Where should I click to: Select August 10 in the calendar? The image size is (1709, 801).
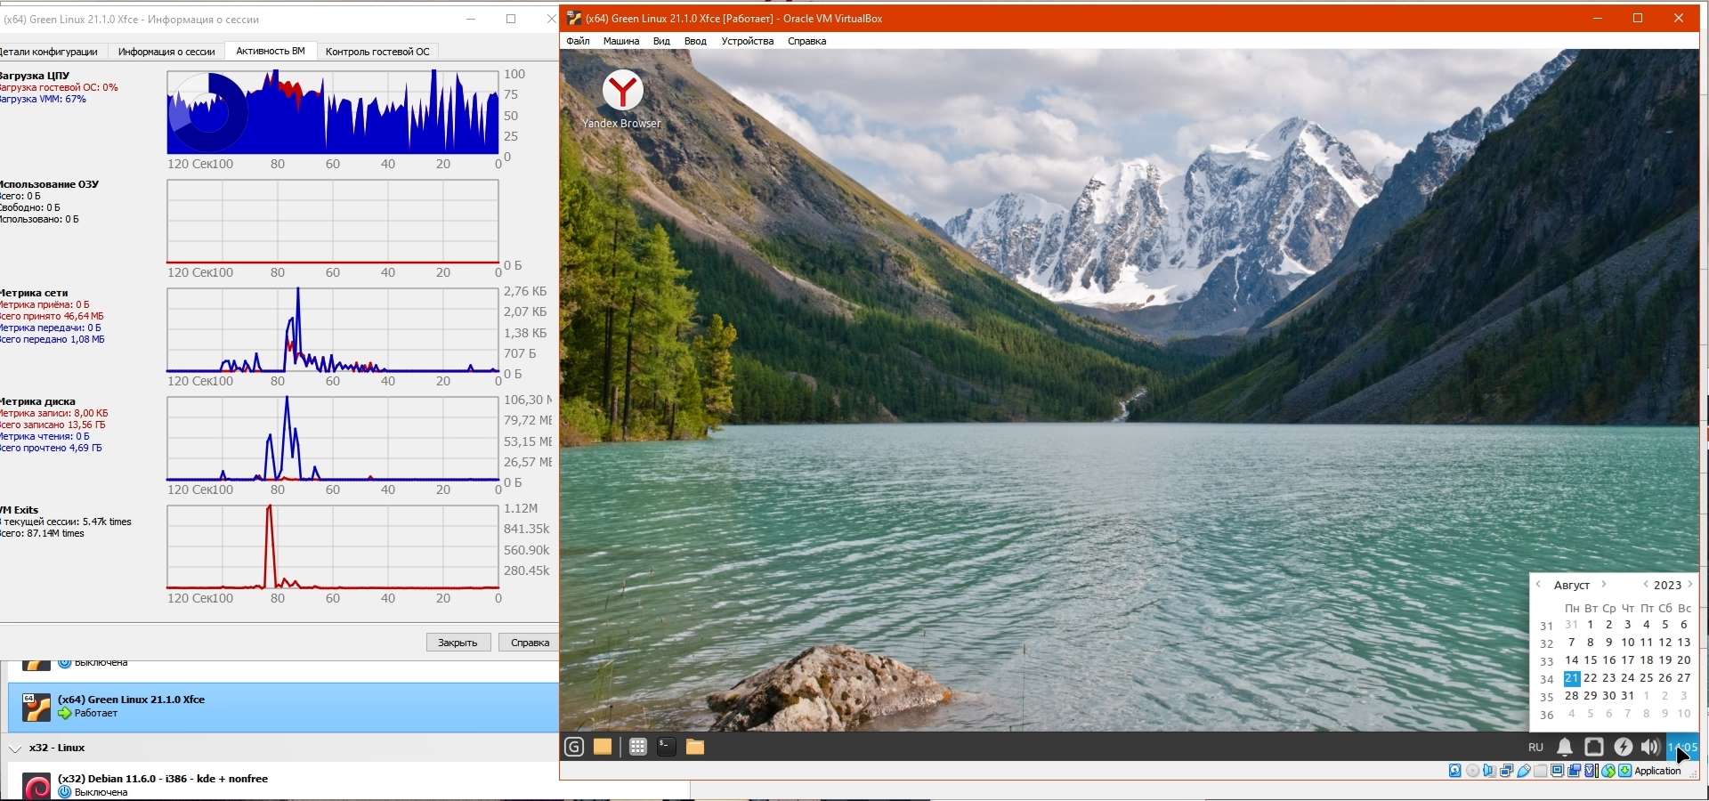pos(1628,643)
